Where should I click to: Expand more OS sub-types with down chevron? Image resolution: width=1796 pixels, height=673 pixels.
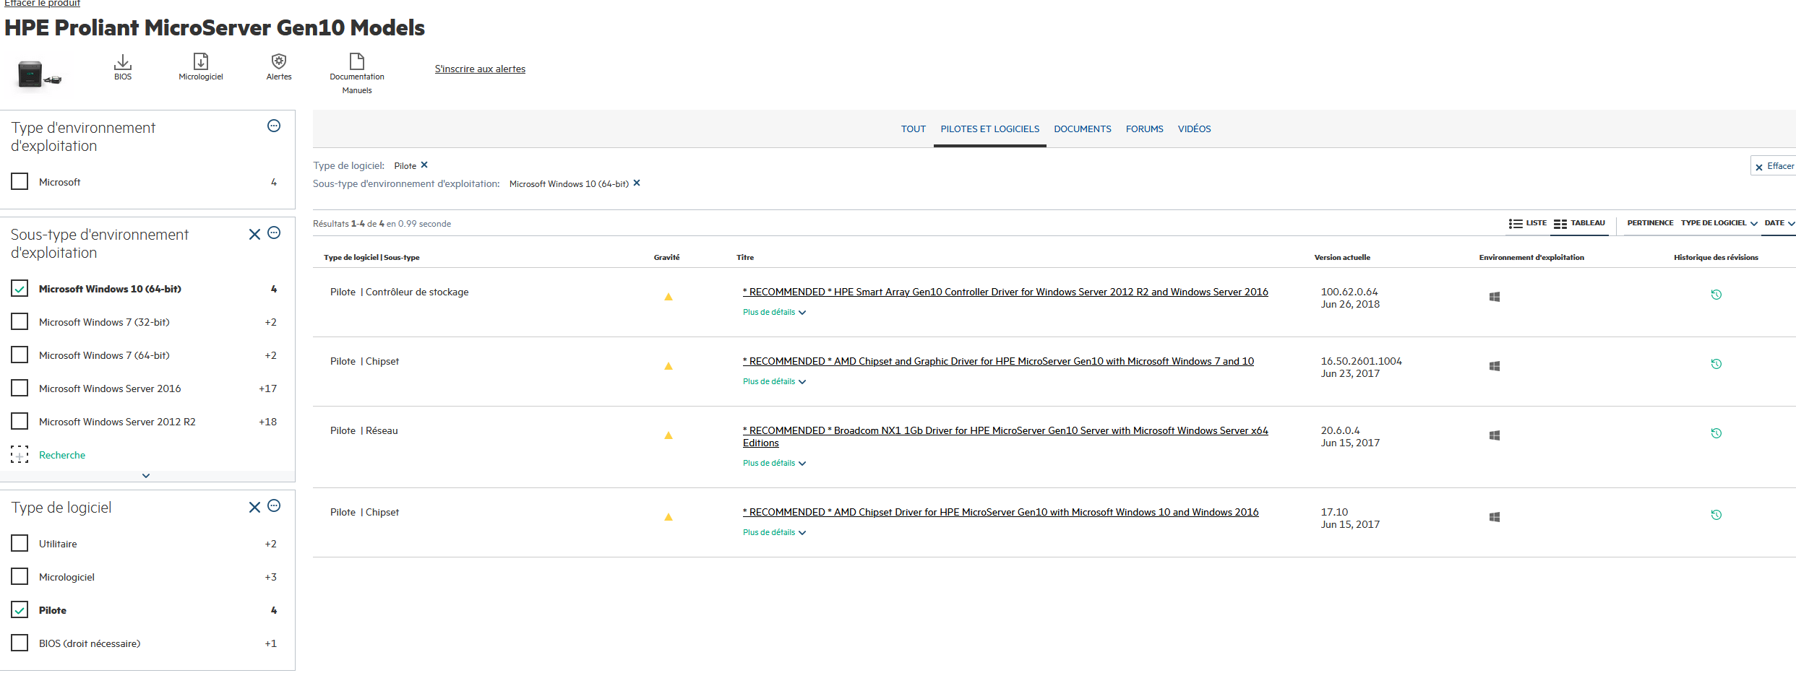pyautogui.click(x=146, y=476)
